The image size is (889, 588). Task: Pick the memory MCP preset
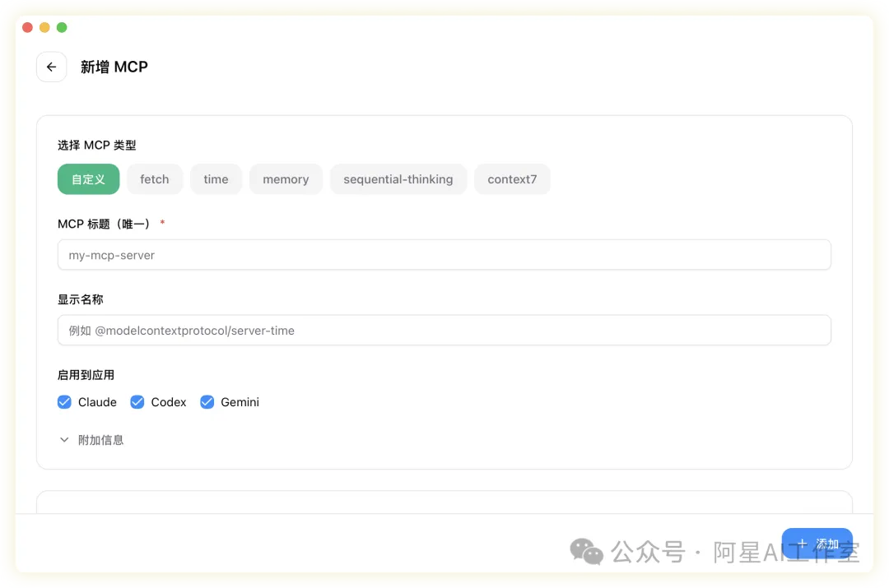click(x=286, y=179)
